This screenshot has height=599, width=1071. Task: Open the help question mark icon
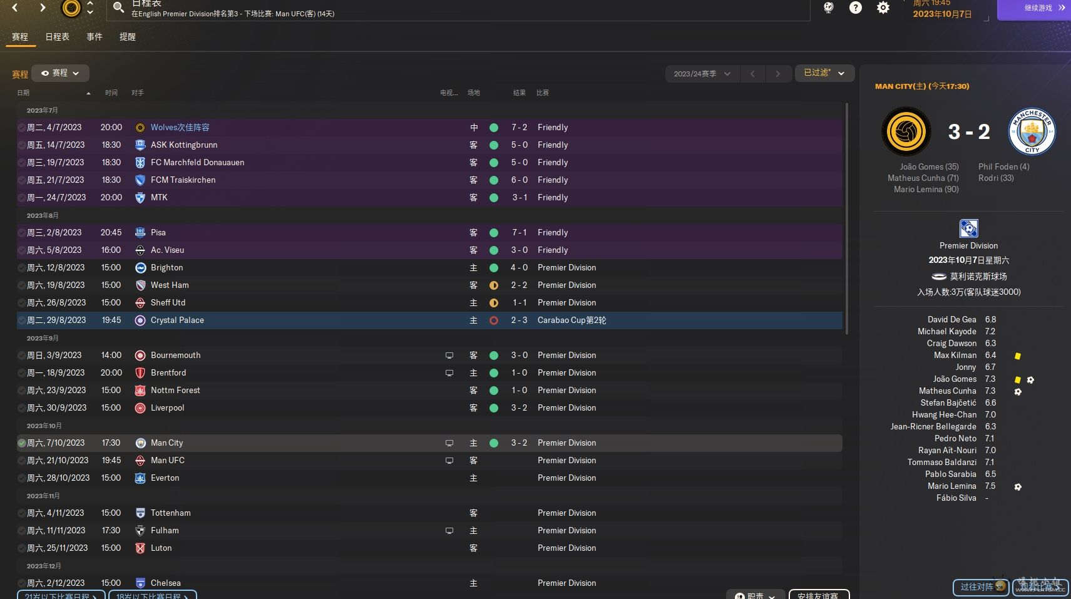pos(856,8)
